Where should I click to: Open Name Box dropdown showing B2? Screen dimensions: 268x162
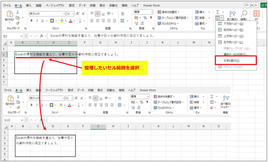21,36
